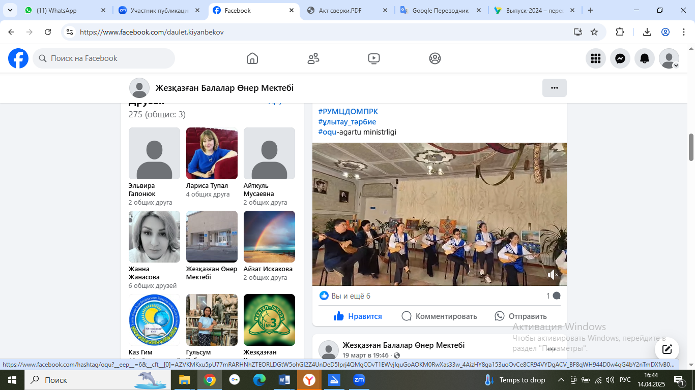Open the #oqu hashtag link
This screenshot has height=390, width=695.
point(327,132)
